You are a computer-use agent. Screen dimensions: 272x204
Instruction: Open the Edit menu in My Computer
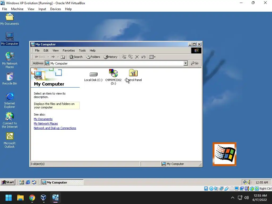(46, 50)
